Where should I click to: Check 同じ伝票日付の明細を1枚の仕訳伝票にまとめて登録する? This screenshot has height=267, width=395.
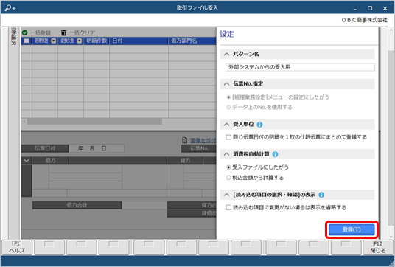coord(228,137)
